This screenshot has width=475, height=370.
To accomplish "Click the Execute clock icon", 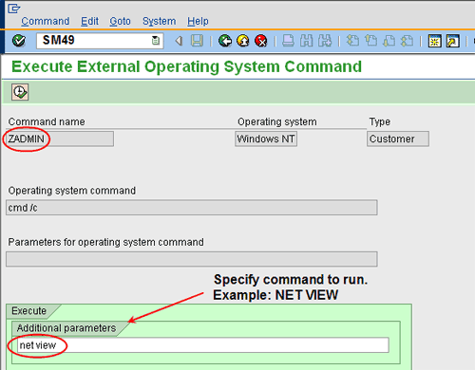I will (x=20, y=92).
